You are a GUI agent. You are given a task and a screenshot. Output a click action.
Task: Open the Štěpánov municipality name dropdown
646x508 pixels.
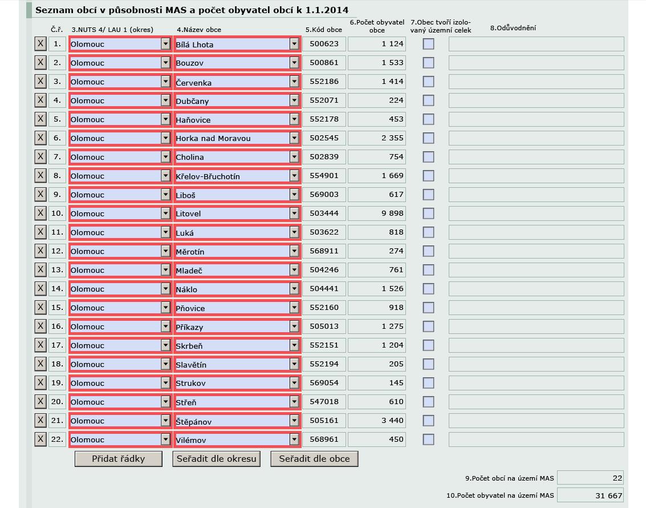coord(294,421)
